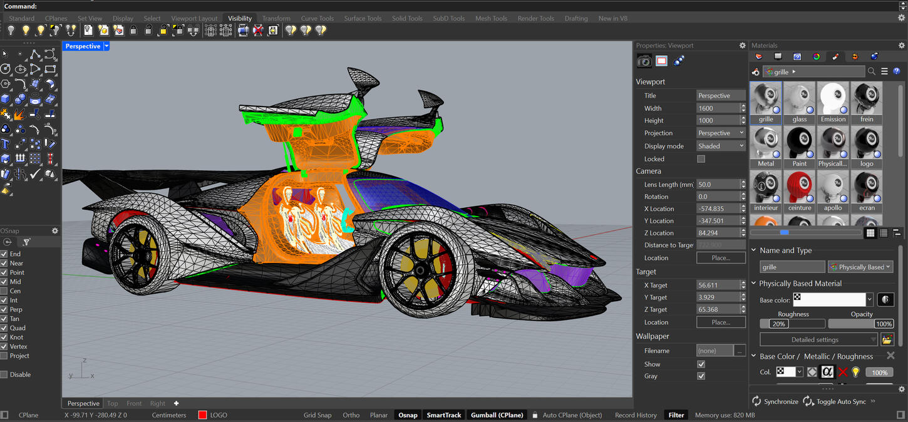
Task: Click the Show Objects toolbar icon
Action: (x=25, y=29)
